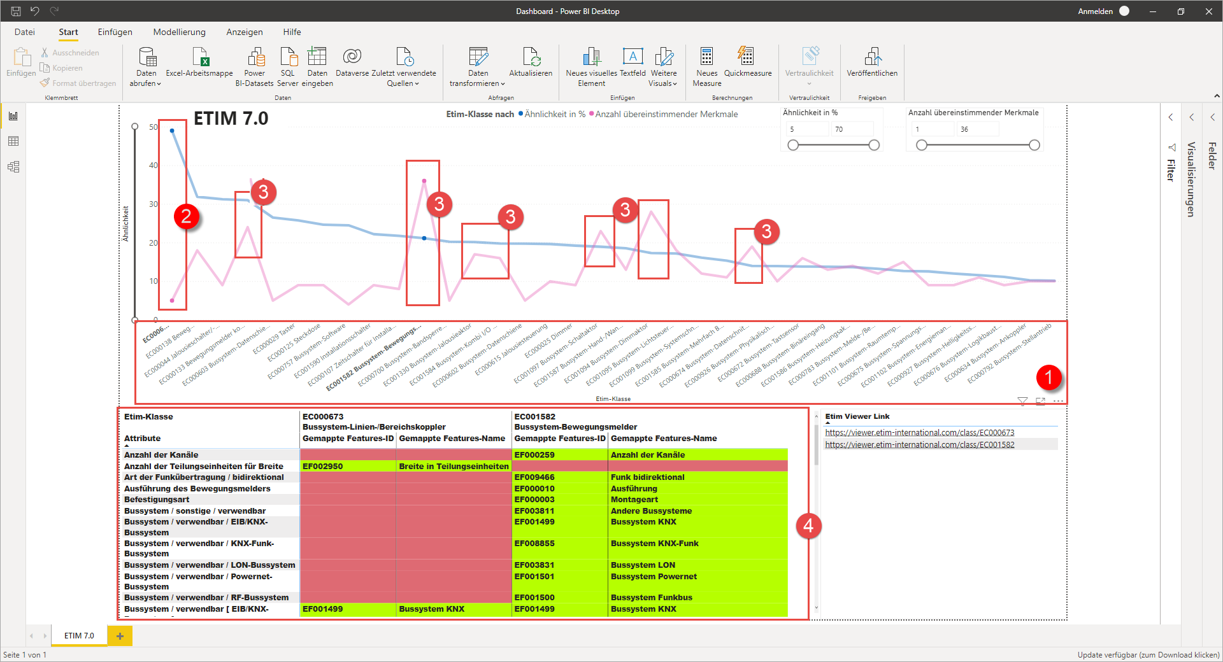Click left handle of Ähnlichkeit in % slider
Image resolution: width=1223 pixels, height=662 pixels.
(793, 145)
